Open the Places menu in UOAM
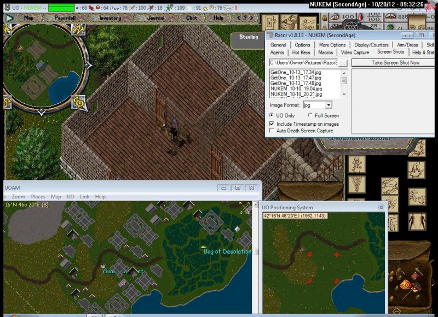Screen dimensions: 438x317 (37, 196)
